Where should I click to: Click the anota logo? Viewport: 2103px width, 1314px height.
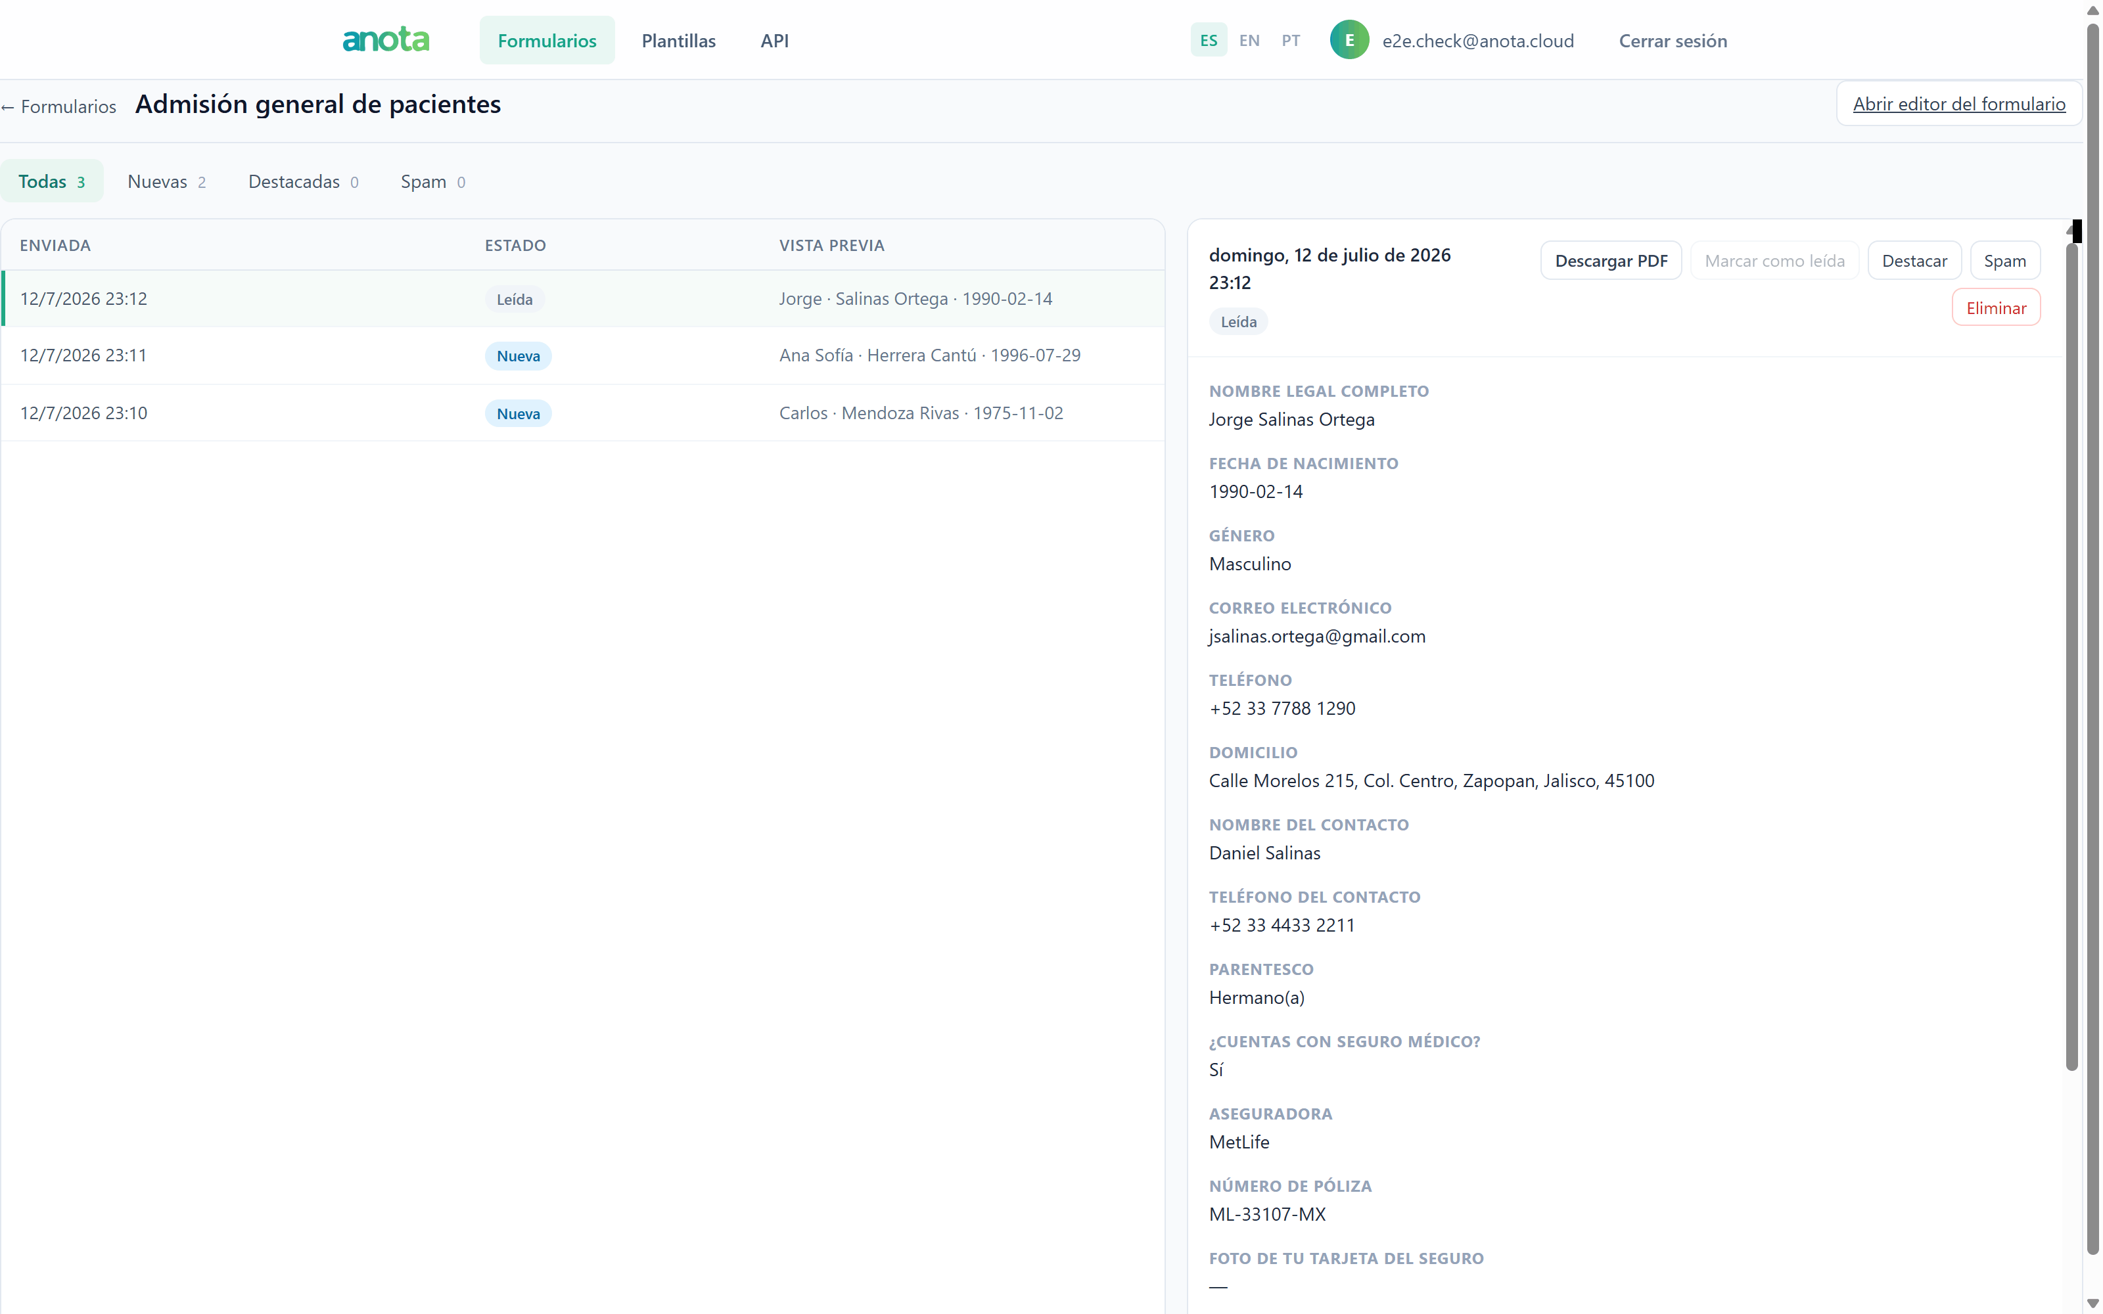click(386, 40)
